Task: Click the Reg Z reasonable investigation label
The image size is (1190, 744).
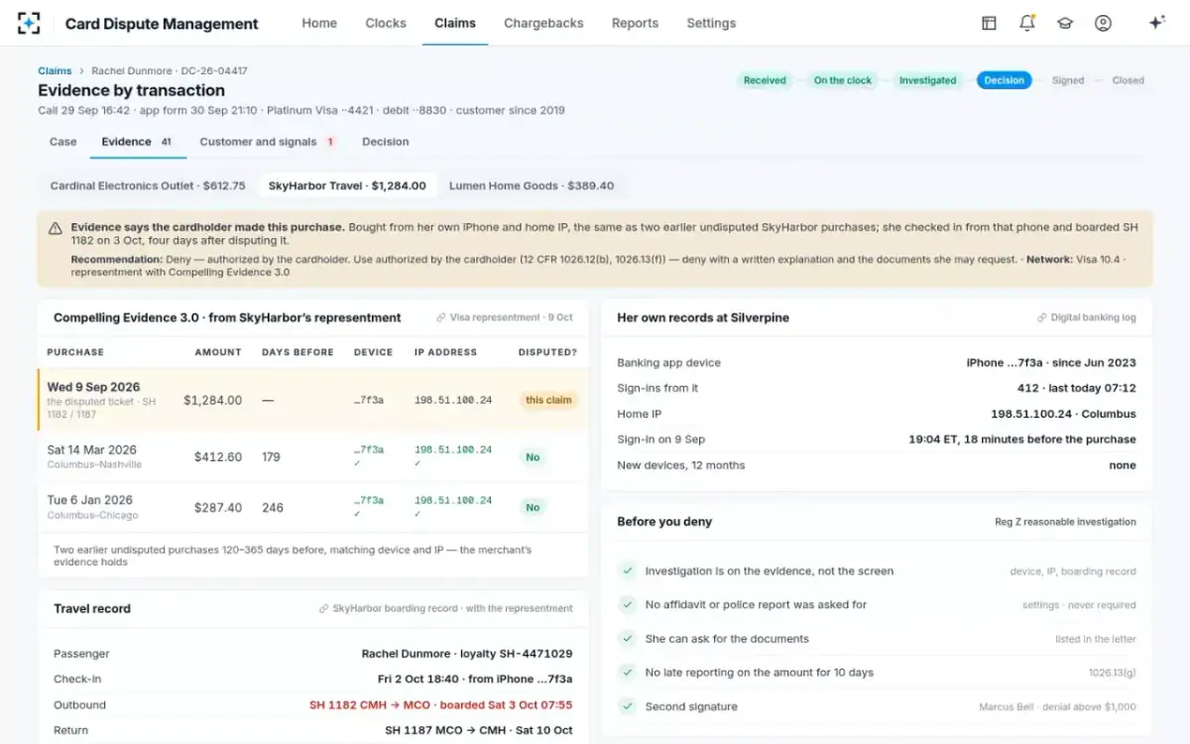Action: click(1065, 522)
